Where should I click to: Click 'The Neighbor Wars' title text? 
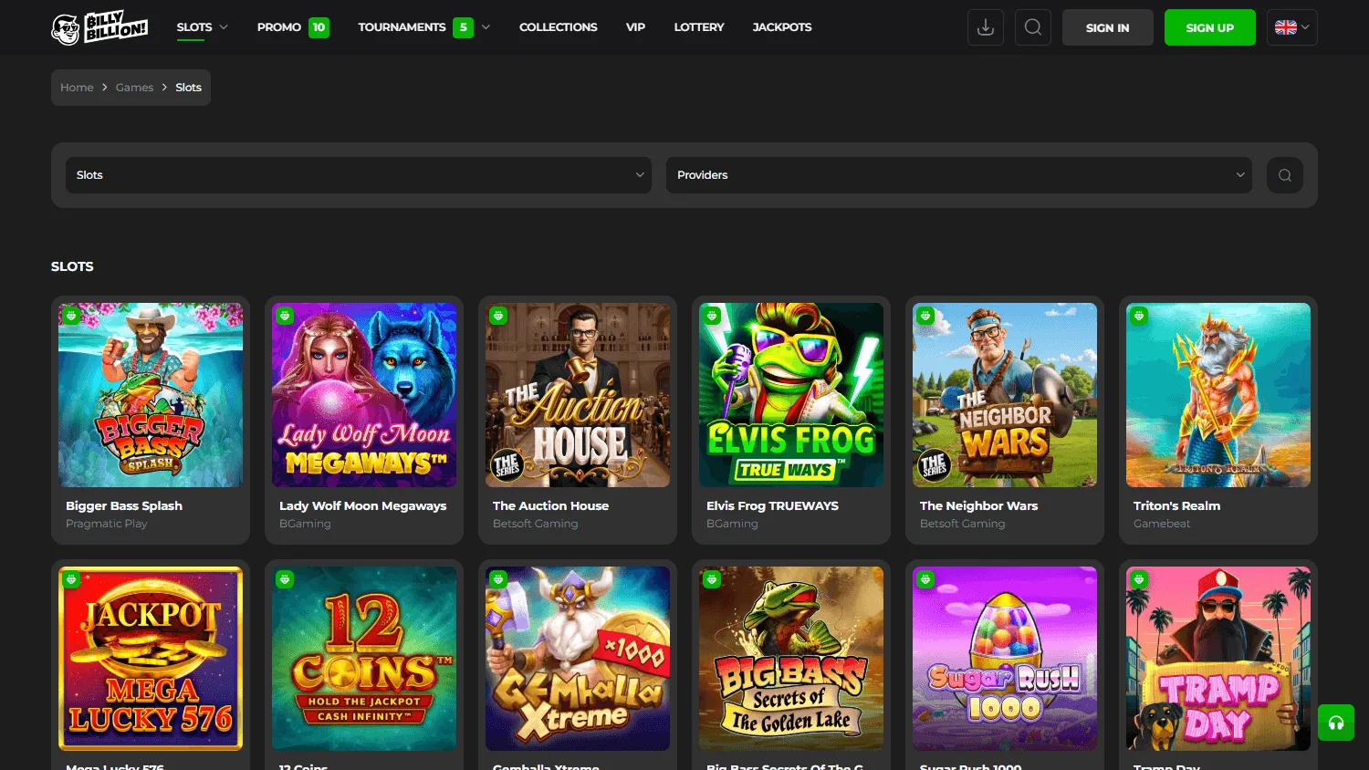point(978,505)
